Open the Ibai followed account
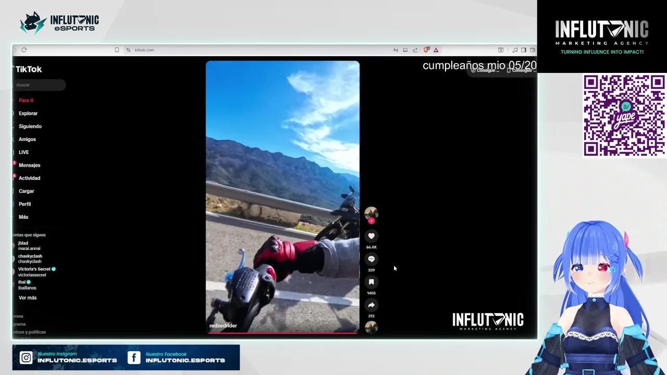 (x=27, y=285)
